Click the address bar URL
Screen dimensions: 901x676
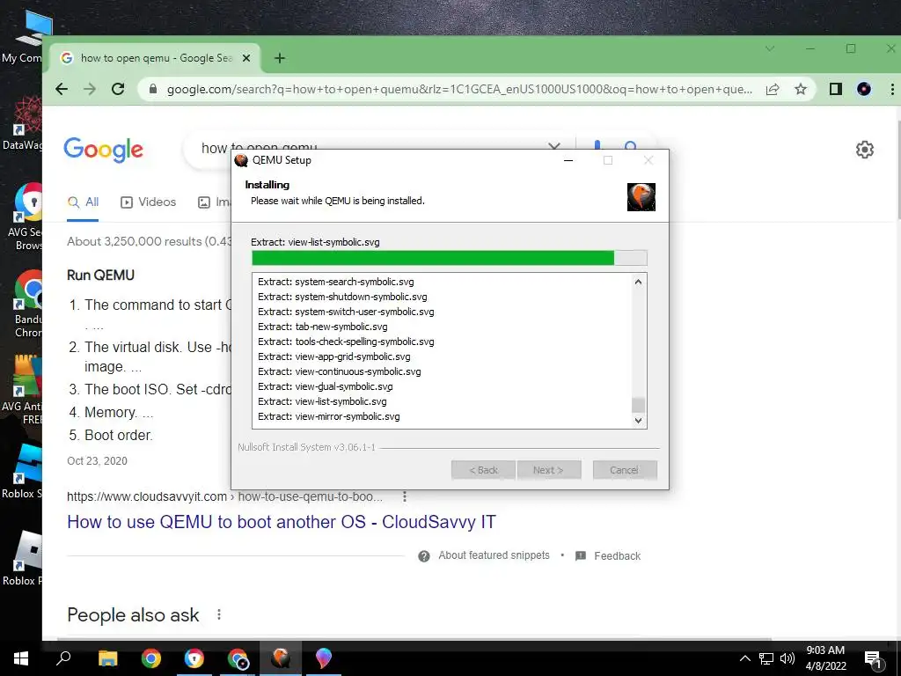458,89
